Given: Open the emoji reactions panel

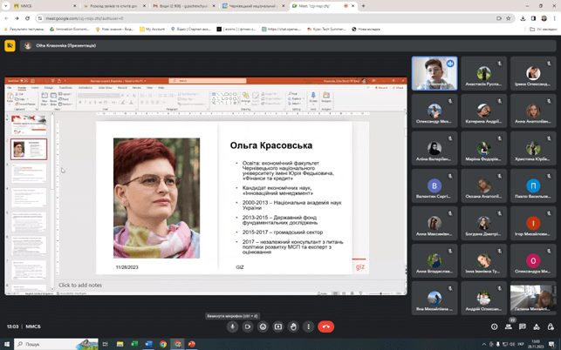Looking at the screenshot, I should pos(263,326).
